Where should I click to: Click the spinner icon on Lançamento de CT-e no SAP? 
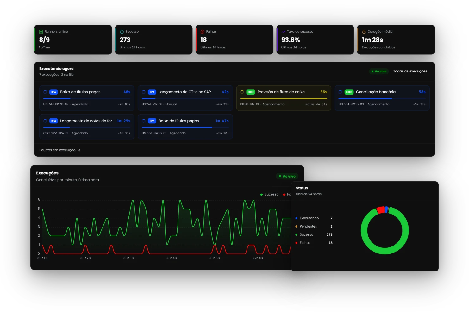coord(144,92)
